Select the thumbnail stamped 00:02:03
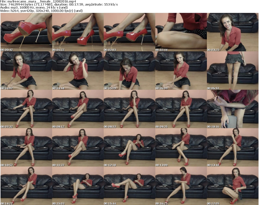 [129, 32]
